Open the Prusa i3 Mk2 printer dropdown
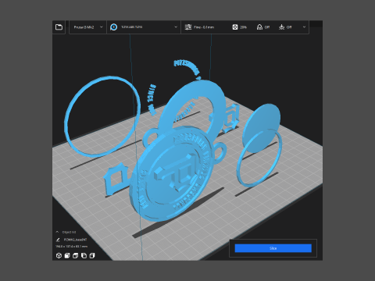This screenshot has width=375, height=281. point(88,27)
